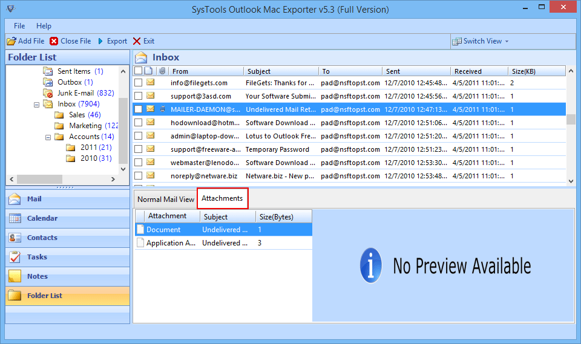Toggle the select-all checkbox in header
The height and width of the screenshot is (344, 581).
click(x=139, y=71)
